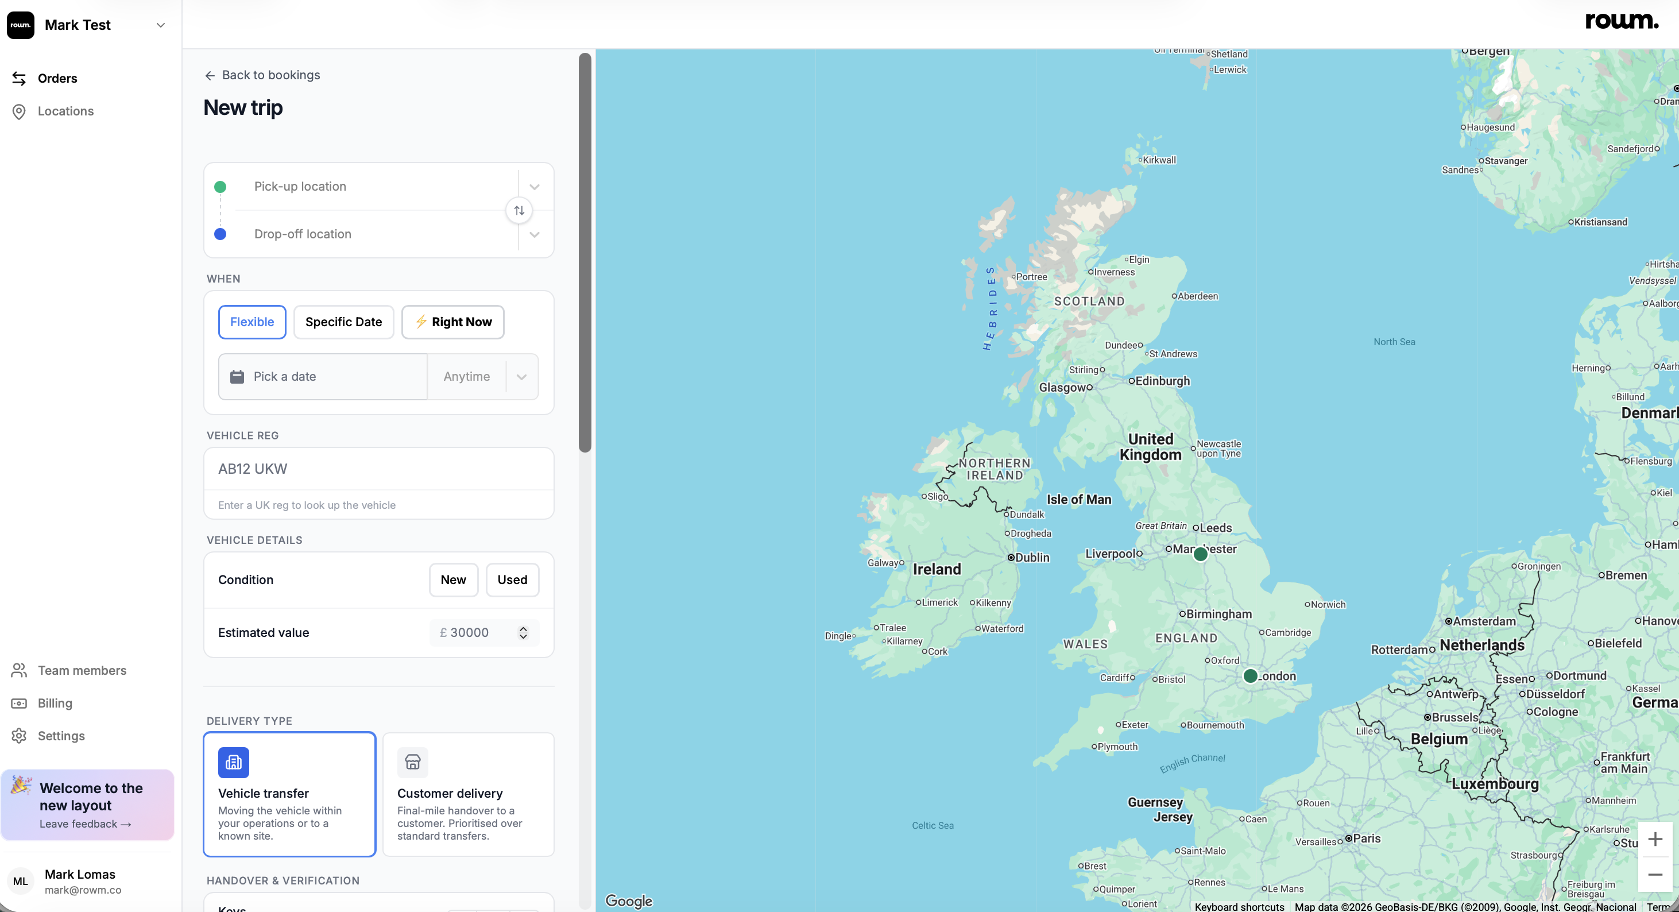The height and width of the screenshot is (912, 1679).
Task: Click the back arrow beside Back to bookings
Action: tap(210, 76)
